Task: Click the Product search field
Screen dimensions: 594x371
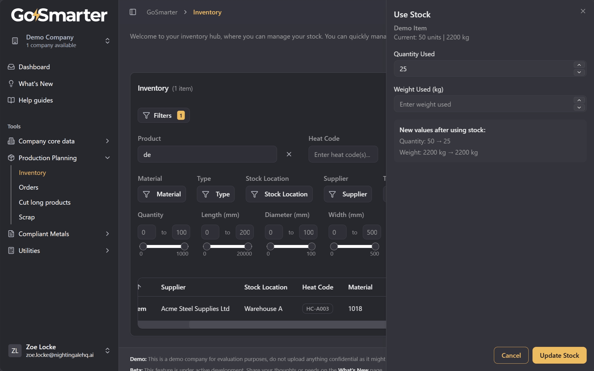Action: [207, 154]
